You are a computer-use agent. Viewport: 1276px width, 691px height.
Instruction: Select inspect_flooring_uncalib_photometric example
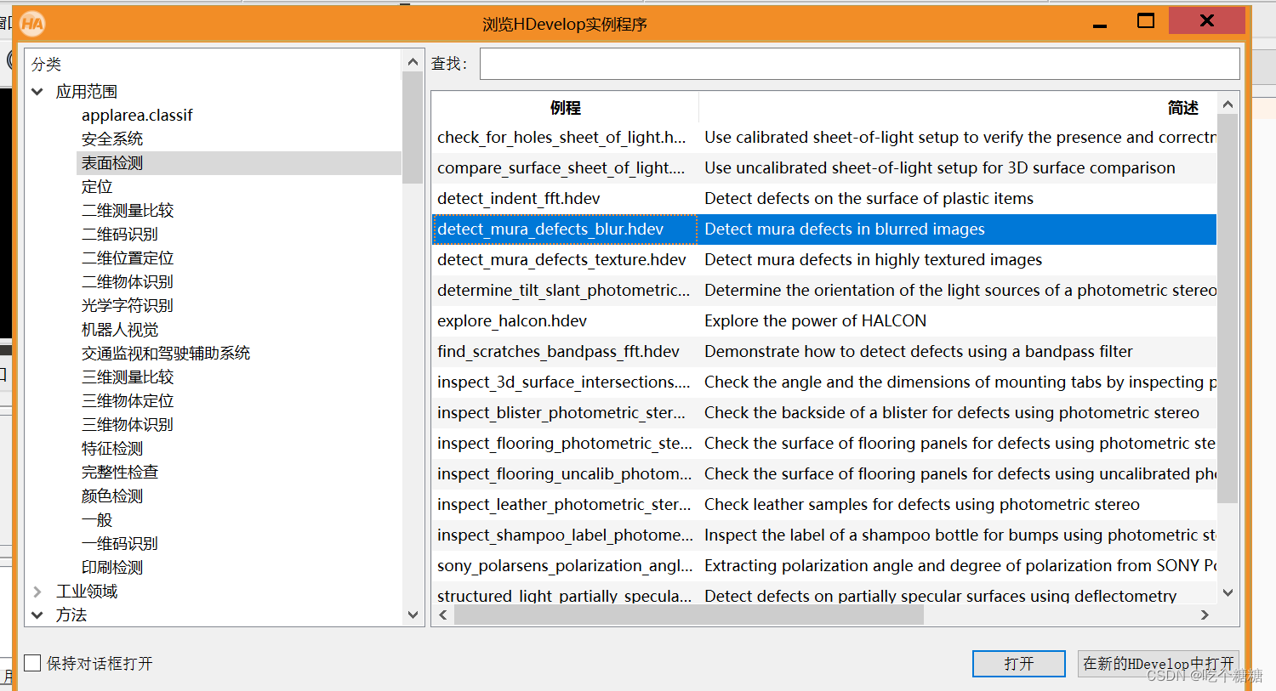point(565,474)
